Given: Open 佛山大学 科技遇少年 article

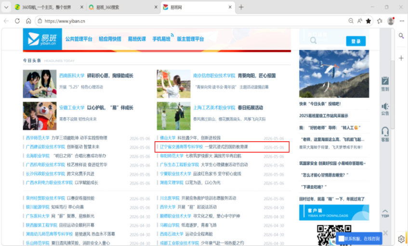Looking at the screenshot, I should pos(190,138).
